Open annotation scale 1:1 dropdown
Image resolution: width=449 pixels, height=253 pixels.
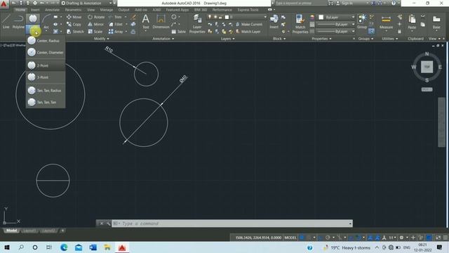[x=393, y=238]
